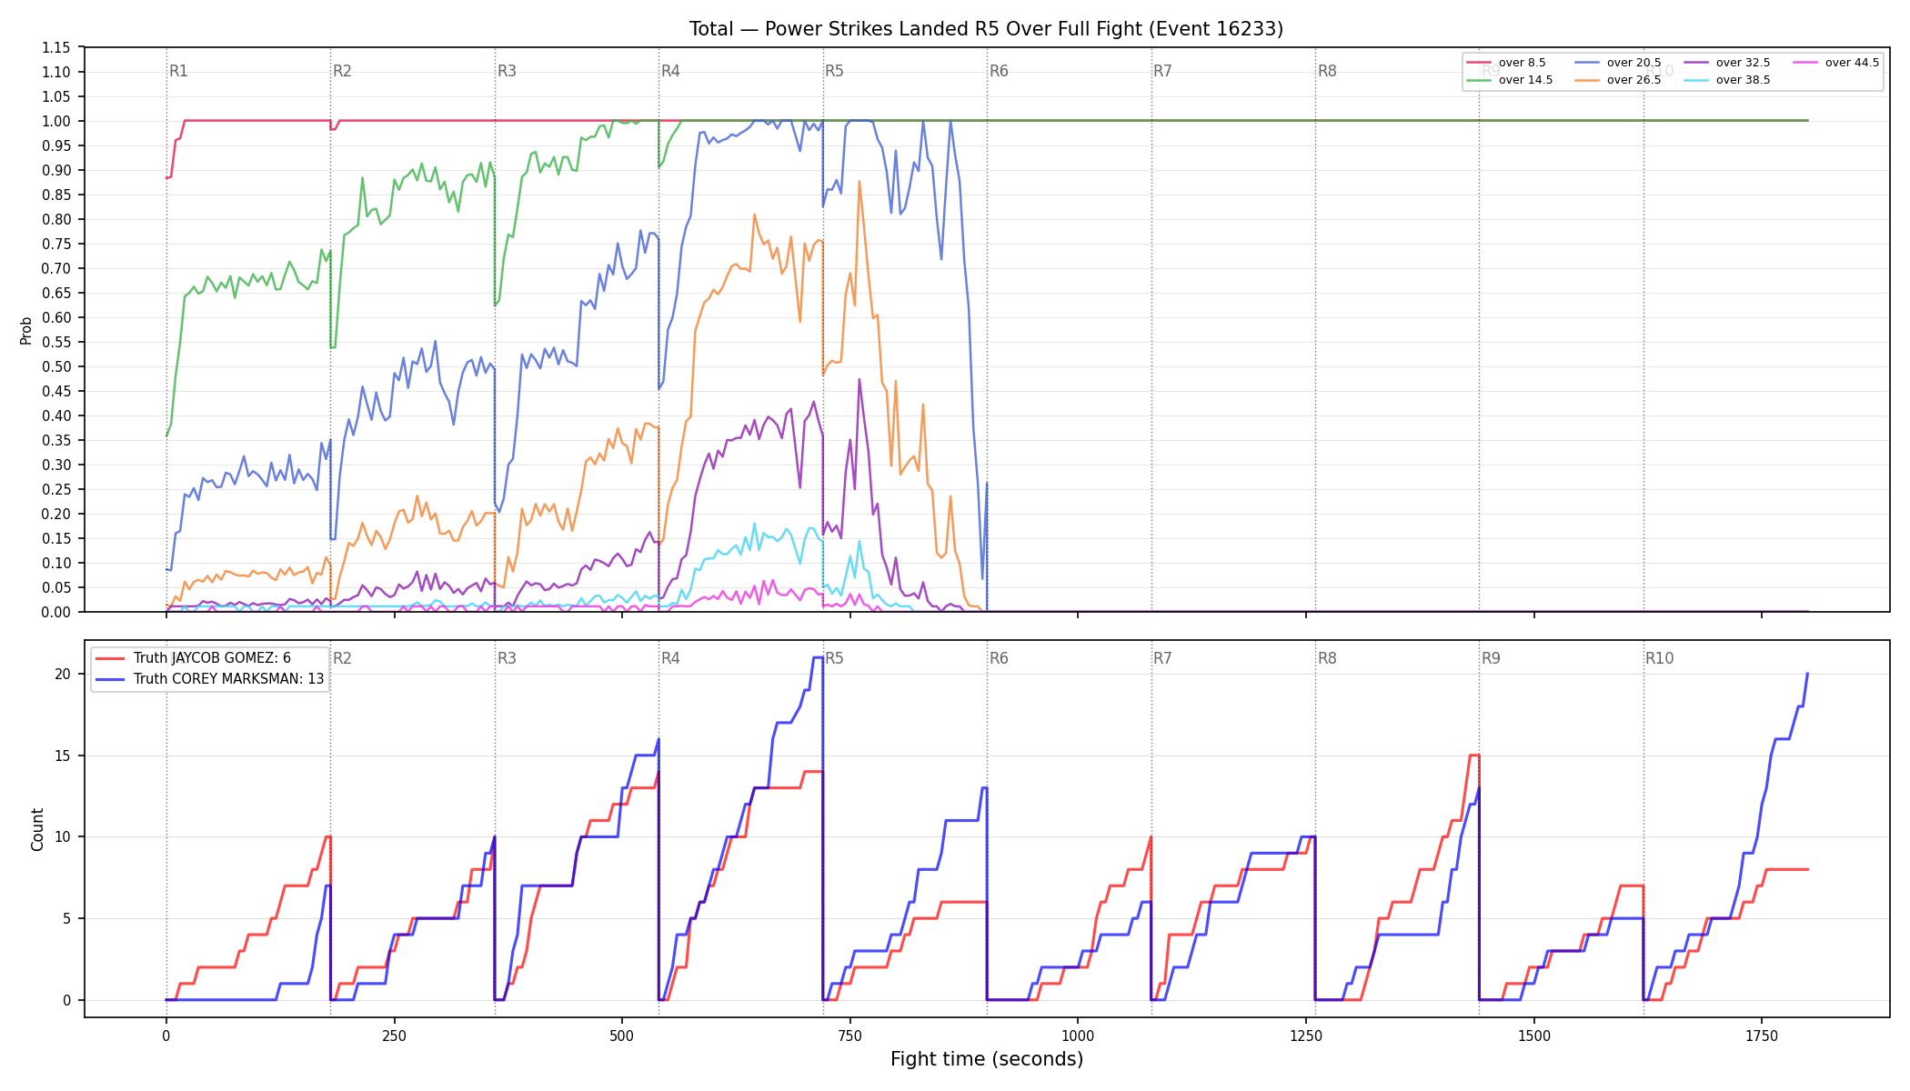The height and width of the screenshot is (1091, 1910).
Task: Click the R7 round label in top chart
Action: point(1162,71)
